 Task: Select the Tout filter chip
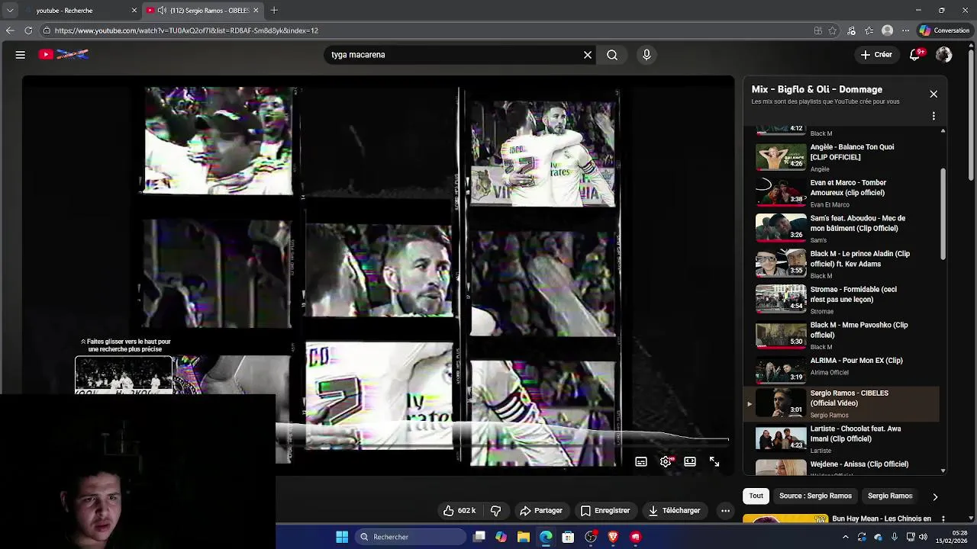pos(756,496)
